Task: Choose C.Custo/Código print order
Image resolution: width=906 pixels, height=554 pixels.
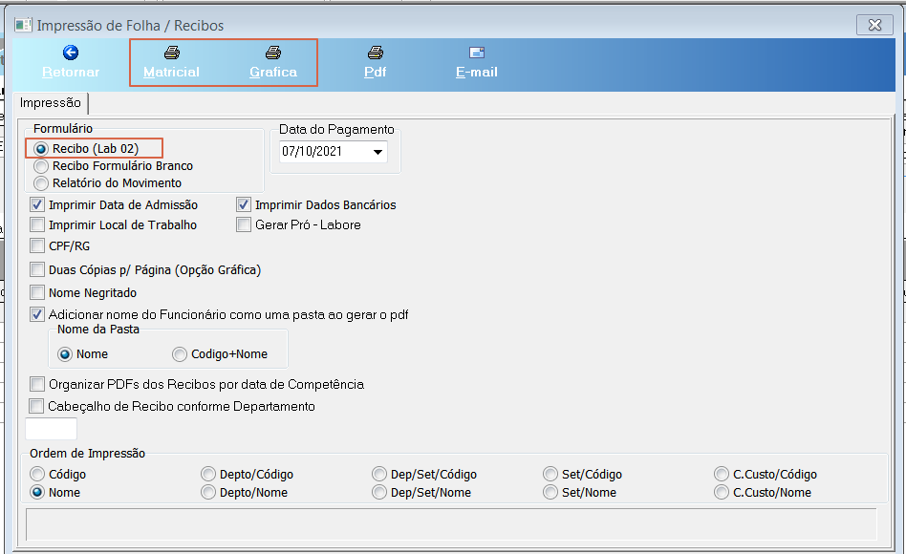Action: pos(722,475)
